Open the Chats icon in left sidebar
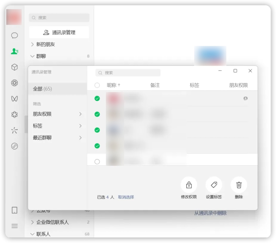 click(15, 35)
